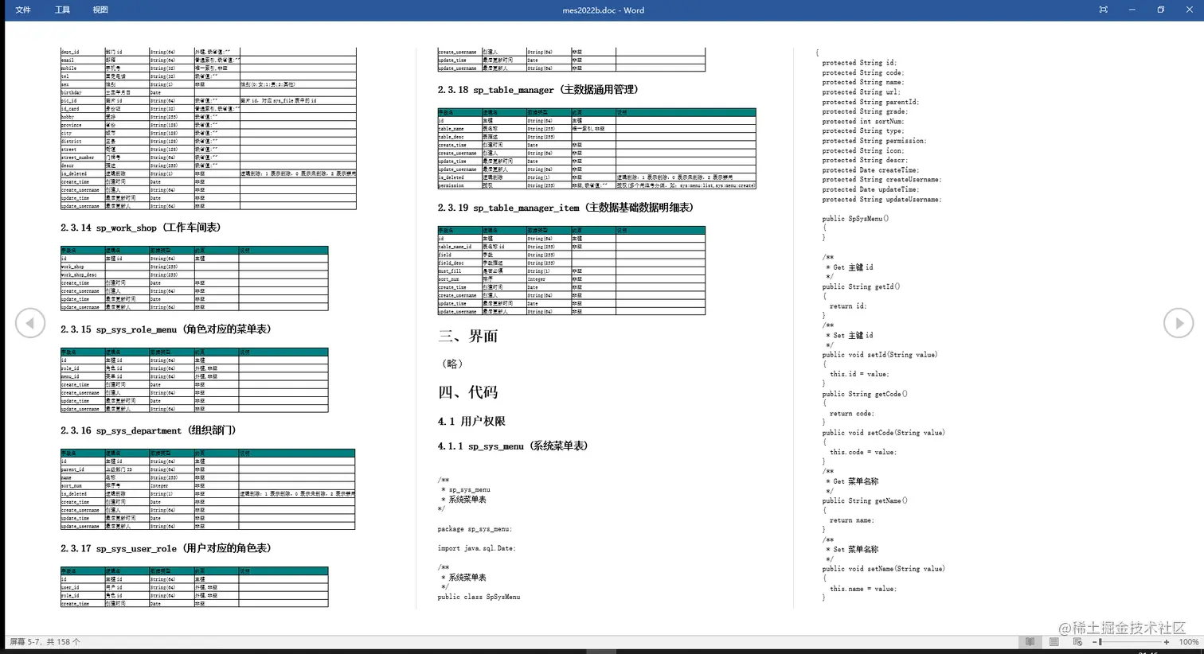Switch to Read Mode view icon
Viewport: 1204px width, 654px height.
[1030, 641]
